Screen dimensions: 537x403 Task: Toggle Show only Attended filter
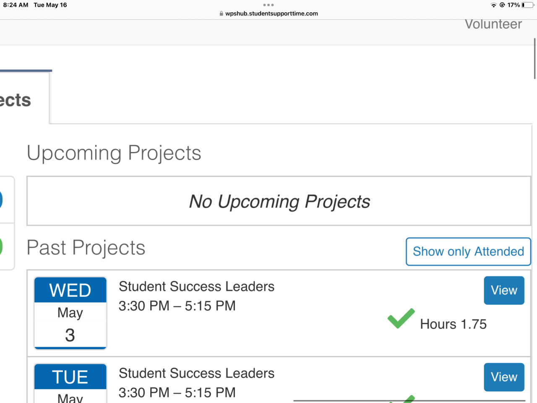[x=468, y=251]
